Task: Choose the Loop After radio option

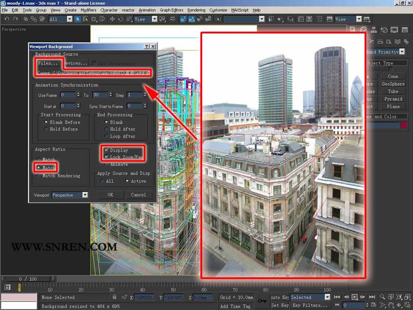Action: point(106,136)
